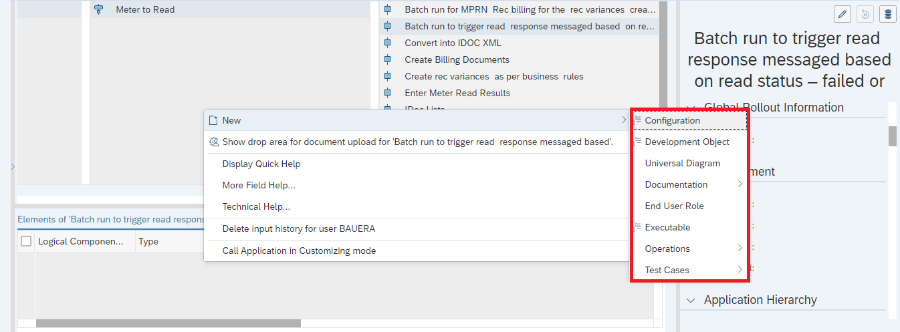Tick the select-all checkbox in elements table header
Image resolution: width=900 pixels, height=332 pixels.
tap(26, 241)
